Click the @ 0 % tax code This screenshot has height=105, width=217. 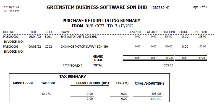click(46, 94)
